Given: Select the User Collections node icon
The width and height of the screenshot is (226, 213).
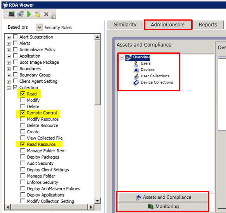Looking at the screenshot, I should click(136, 76).
